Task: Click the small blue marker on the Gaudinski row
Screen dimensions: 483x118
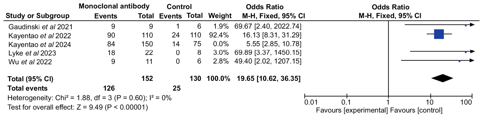Action: tap(466, 25)
